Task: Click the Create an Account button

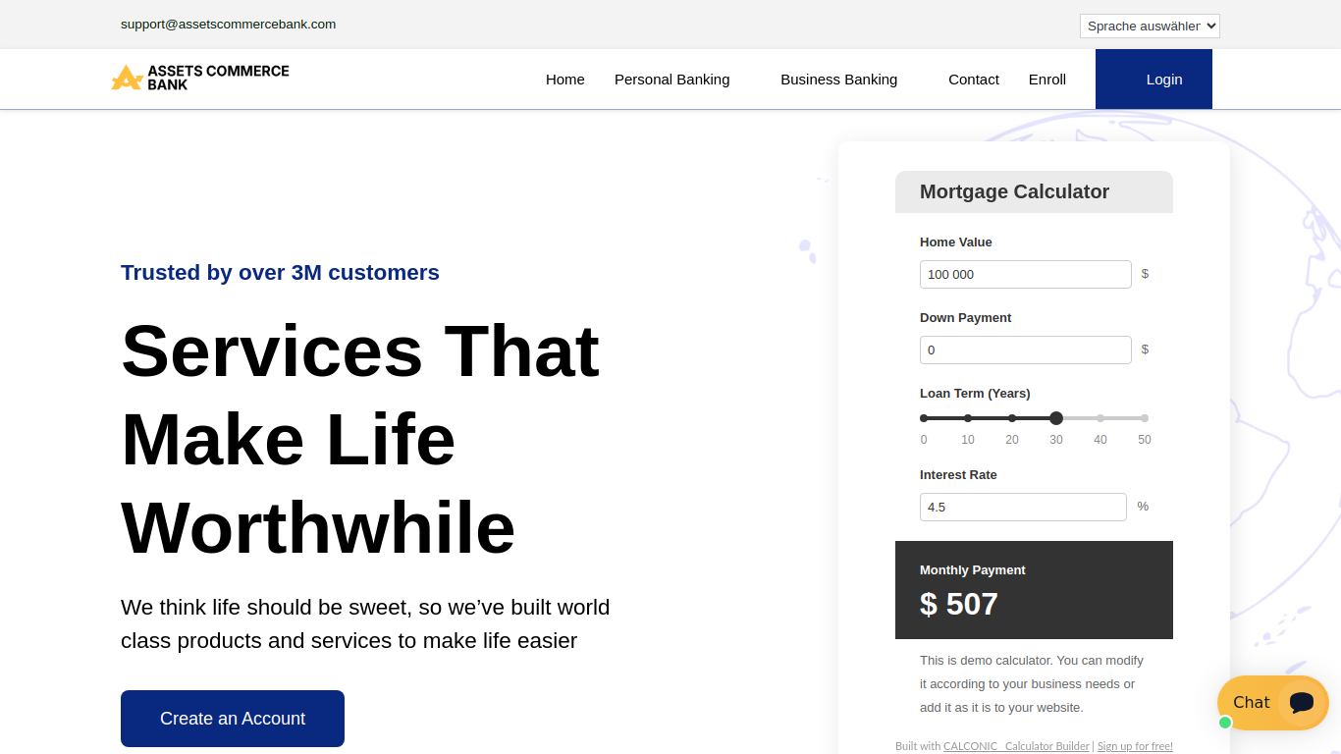Action: coord(233,719)
